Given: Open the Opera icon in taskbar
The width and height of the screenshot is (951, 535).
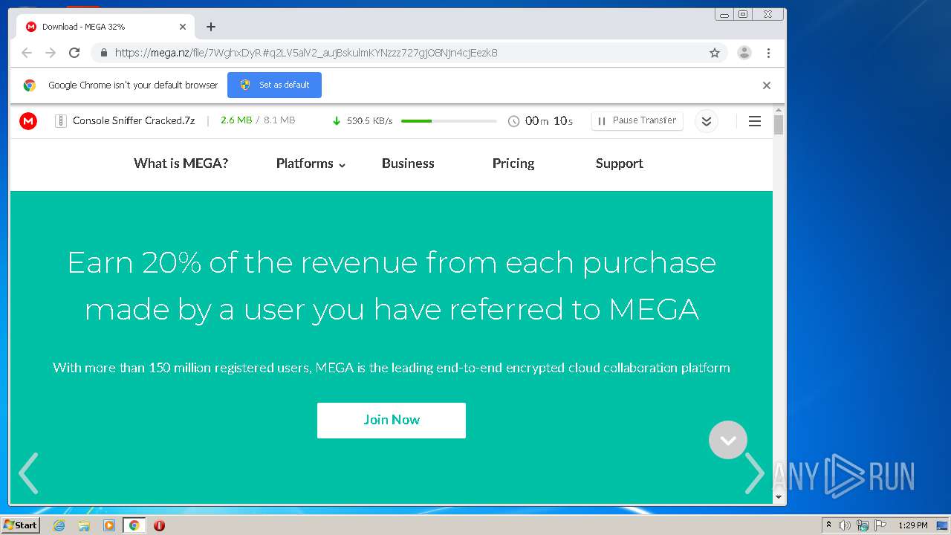Looking at the screenshot, I should pyautogui.click(x=159, y=525).
